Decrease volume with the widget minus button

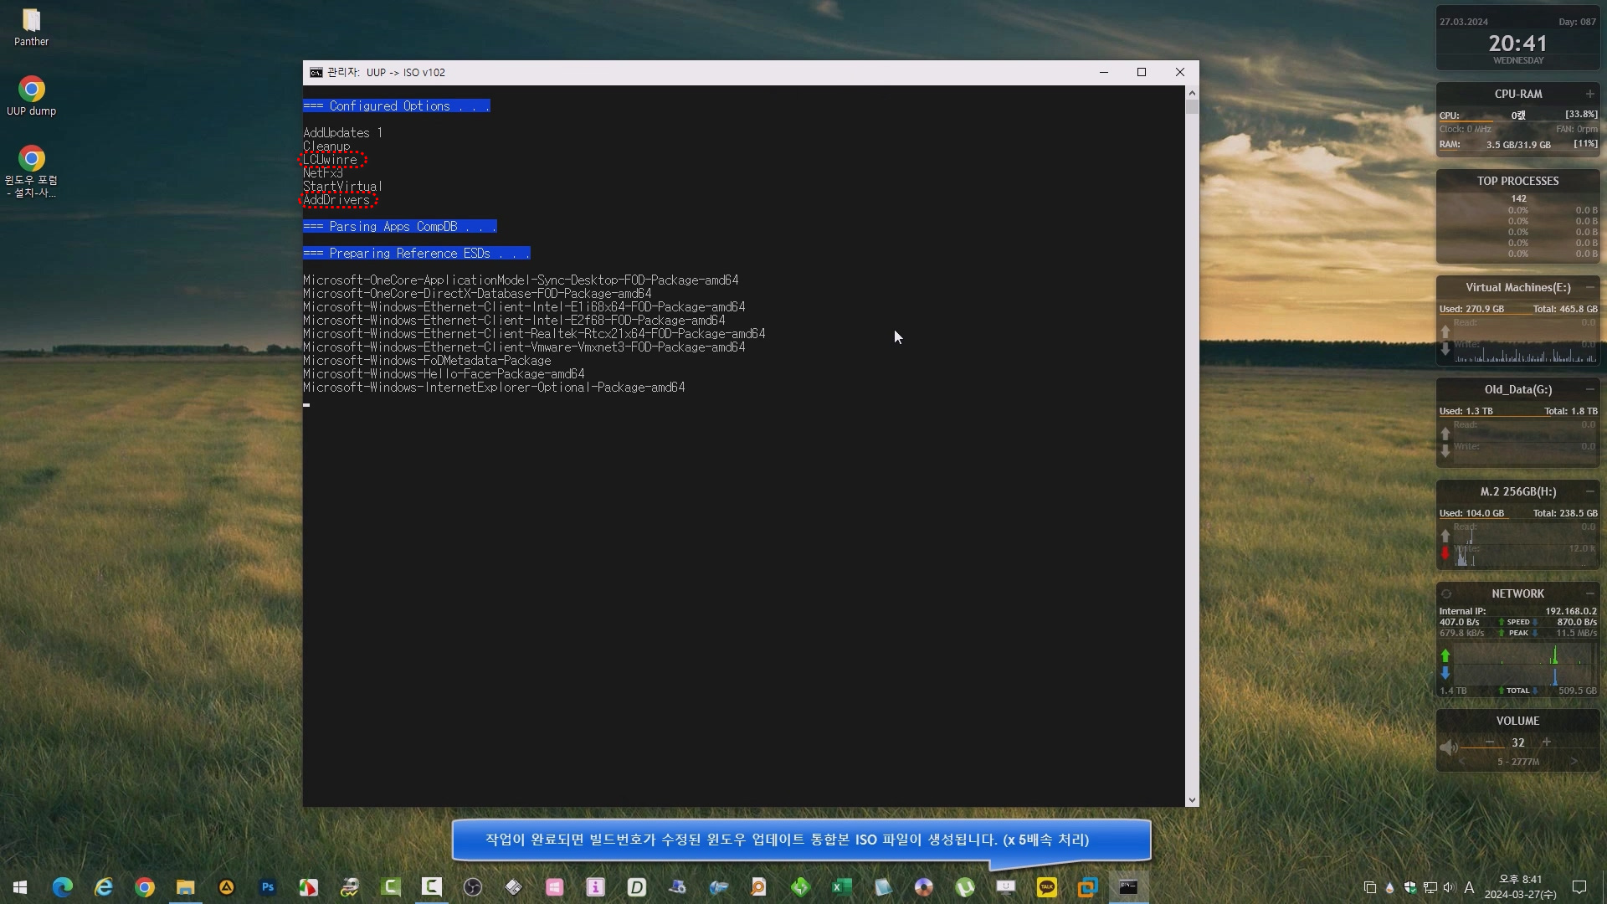click(x=1490, y=742)
